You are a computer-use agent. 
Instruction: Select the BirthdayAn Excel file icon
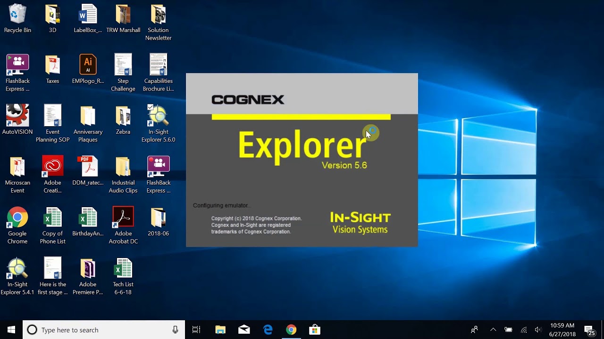88,218
